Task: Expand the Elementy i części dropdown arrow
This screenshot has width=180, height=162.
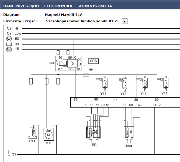Action: 124,21
